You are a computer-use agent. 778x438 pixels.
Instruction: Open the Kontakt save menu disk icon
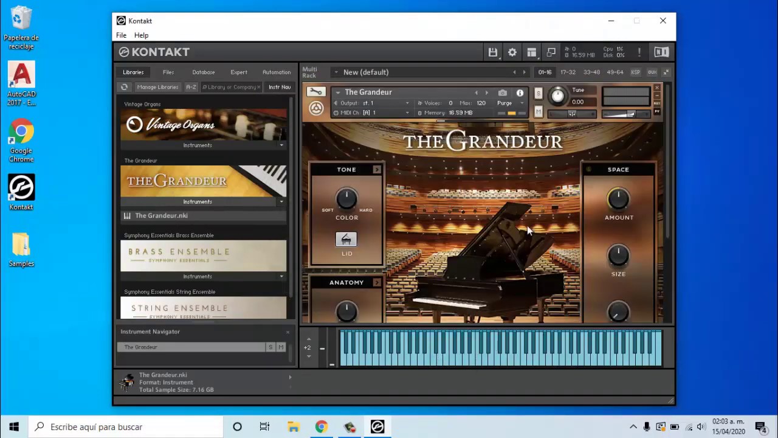pos(493,52)
